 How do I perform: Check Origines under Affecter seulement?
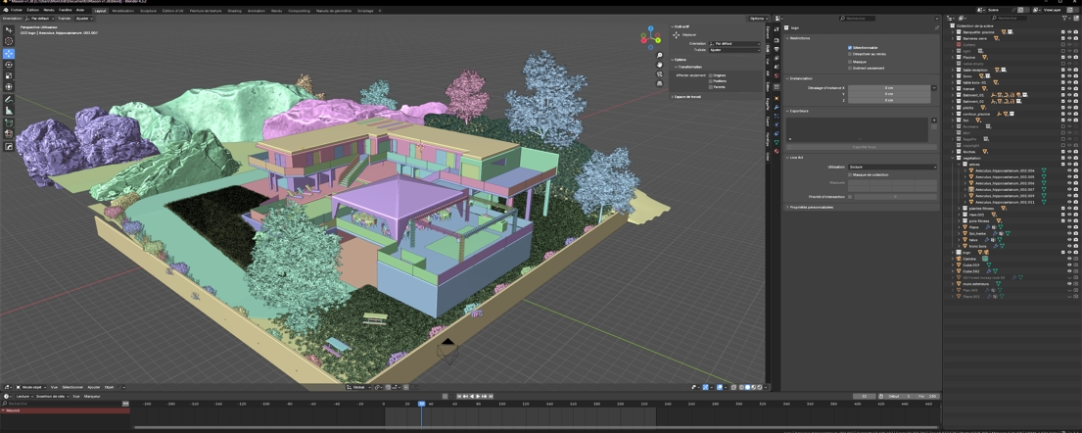point(710,74)
